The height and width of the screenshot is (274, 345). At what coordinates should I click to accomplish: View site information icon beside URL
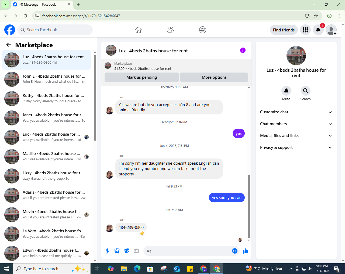coord(37,16)
